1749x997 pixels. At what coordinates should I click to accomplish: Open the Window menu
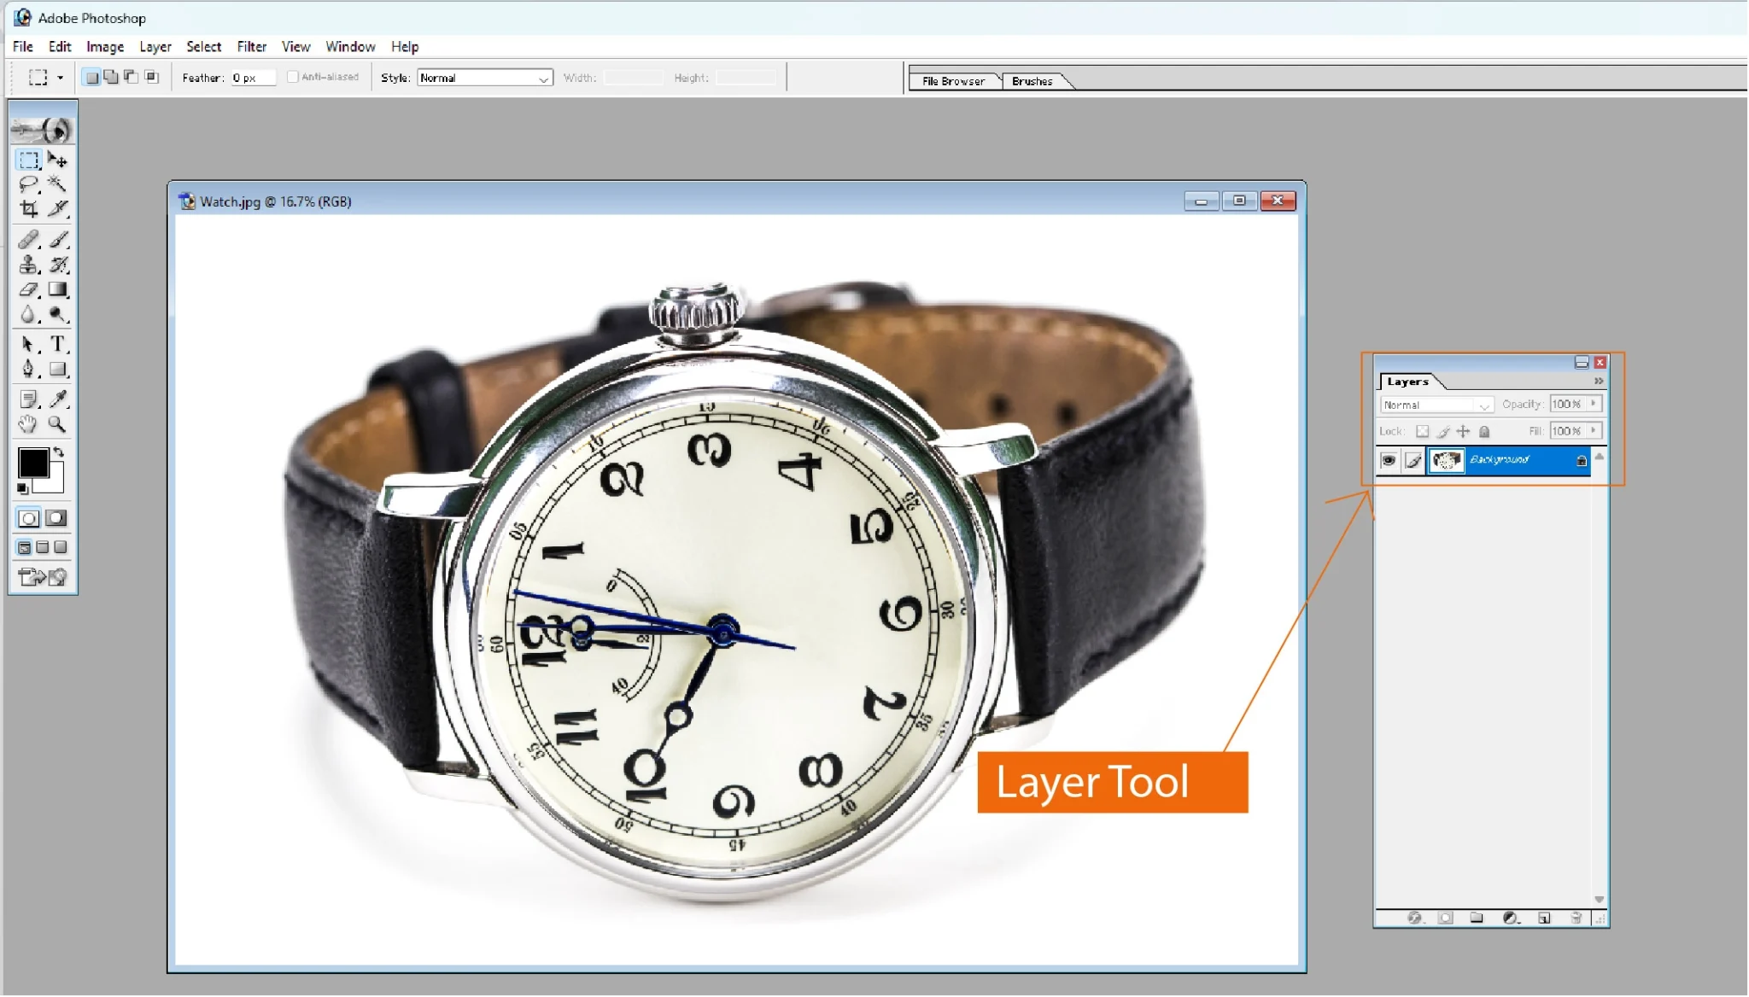tap(350, 47)
